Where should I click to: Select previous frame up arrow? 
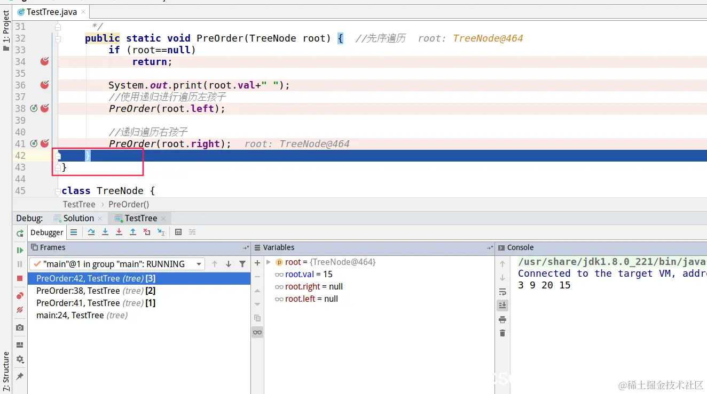point(215,264)
